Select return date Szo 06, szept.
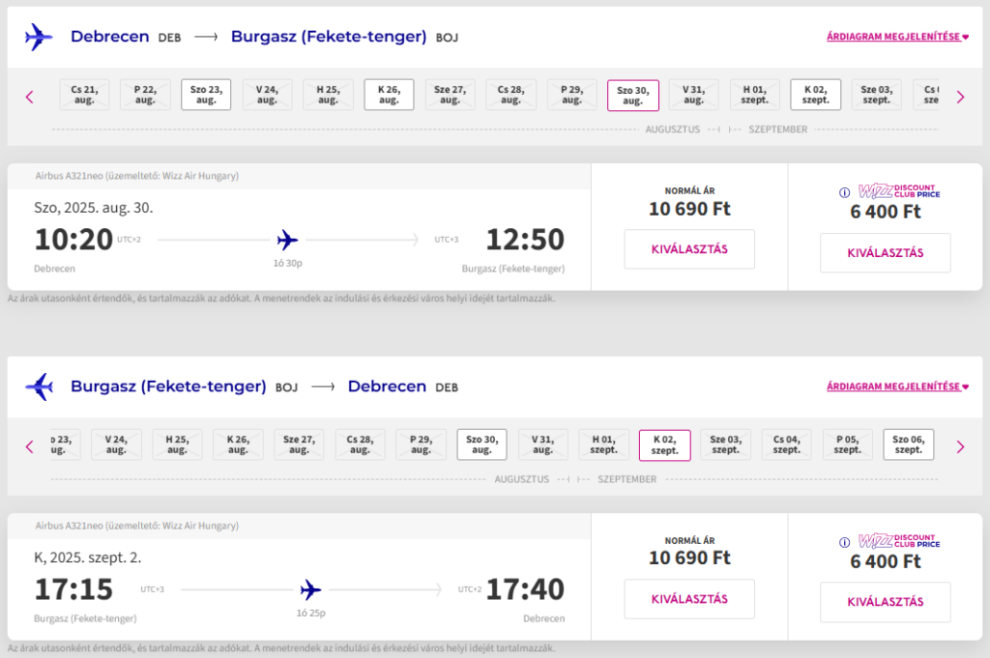Screen dimensions: 990x658 point(908,444)
